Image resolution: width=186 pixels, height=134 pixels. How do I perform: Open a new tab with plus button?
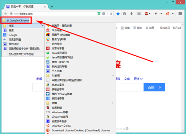[x=52, y=7]
